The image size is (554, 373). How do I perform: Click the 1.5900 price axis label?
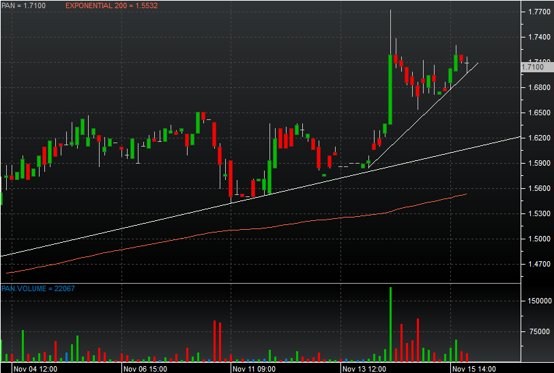click(x=539, y=163)
